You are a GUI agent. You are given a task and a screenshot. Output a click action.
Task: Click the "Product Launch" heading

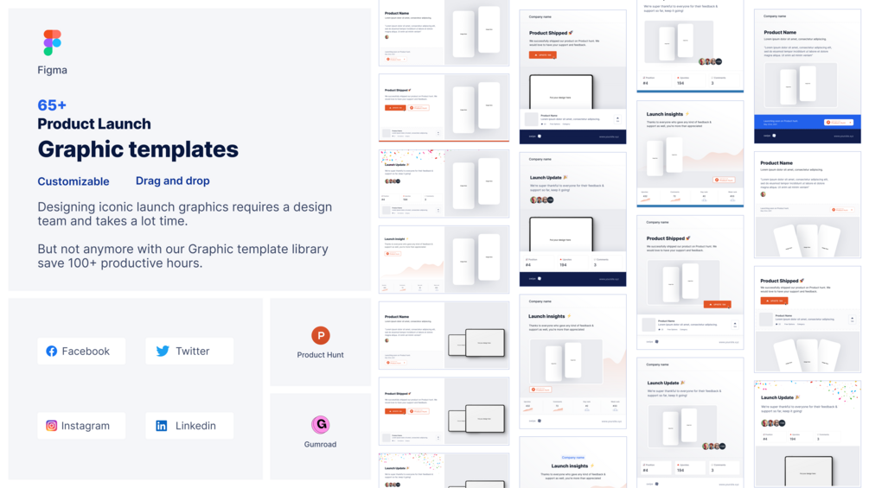[x=94, y=124]
